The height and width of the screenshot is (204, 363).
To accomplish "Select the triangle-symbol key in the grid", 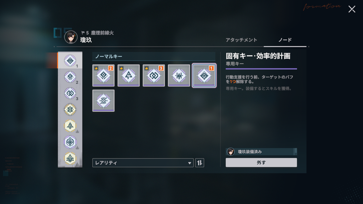I will [129, 76].
